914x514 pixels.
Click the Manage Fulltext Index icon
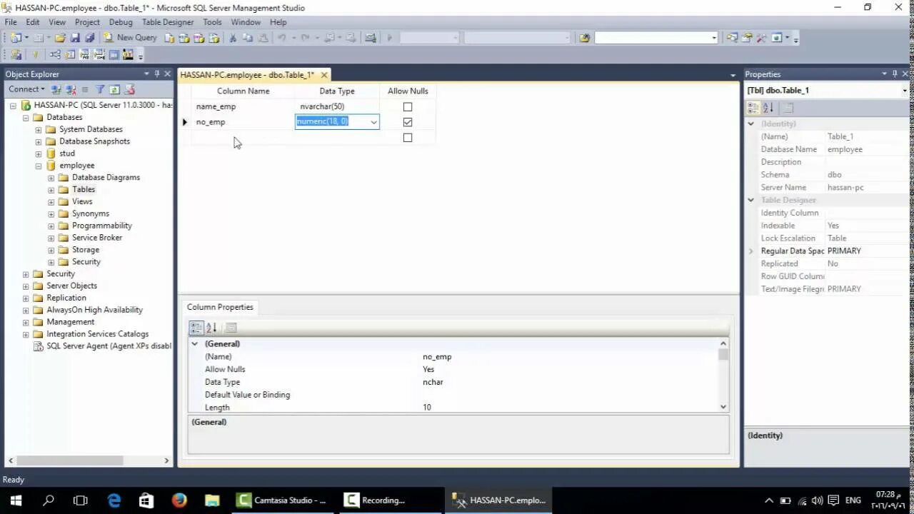(x=84, y=55)
